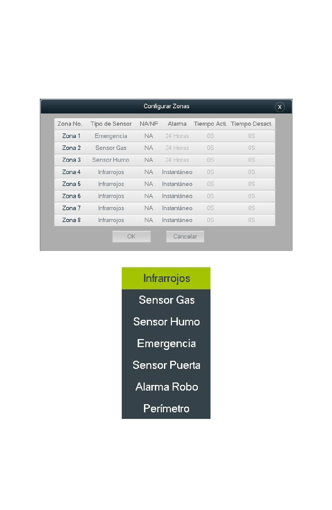Open Zona 4 Infrarrojos sensor dropdown
The height and width of the screenshot is (510, 332).
coord(111,172)
